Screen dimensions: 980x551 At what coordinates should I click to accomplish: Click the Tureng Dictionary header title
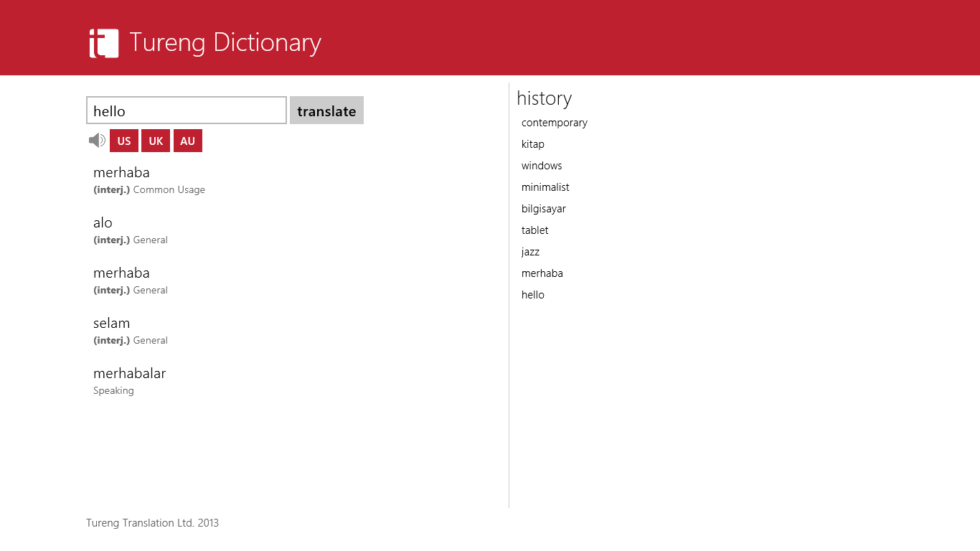[225, 43]
